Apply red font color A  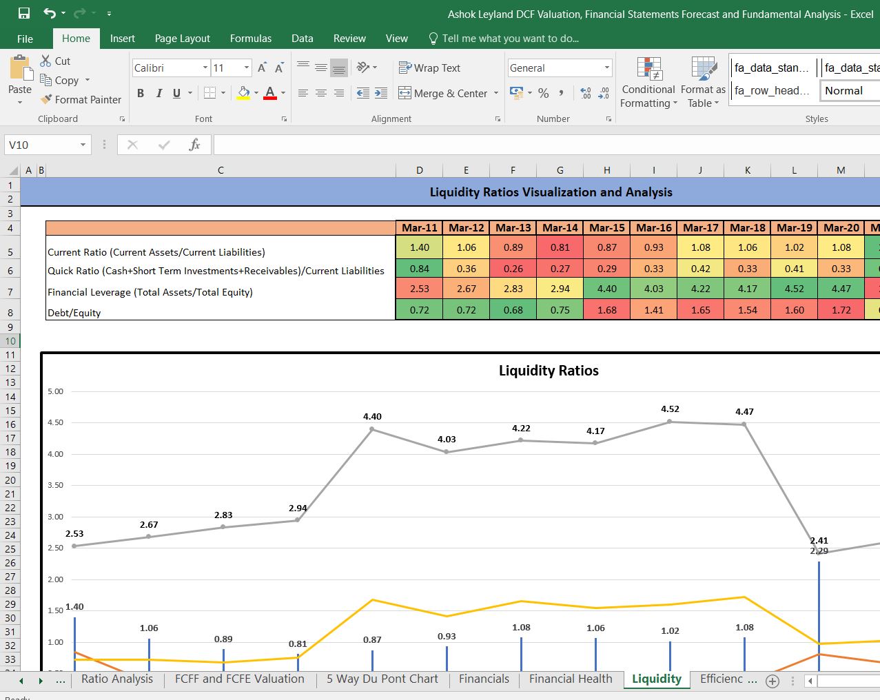click(270, 93)
